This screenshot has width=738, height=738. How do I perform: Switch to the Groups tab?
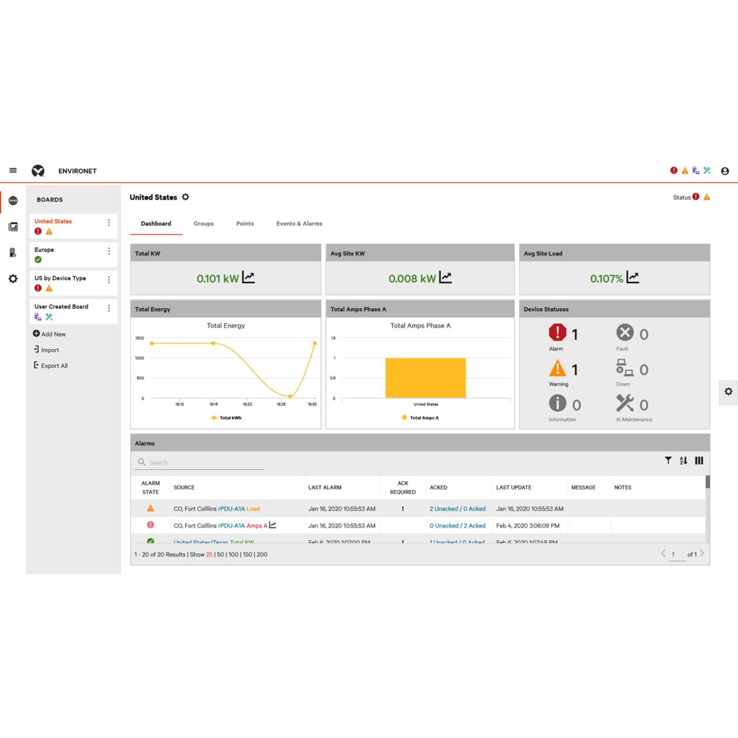click(203, 223)
